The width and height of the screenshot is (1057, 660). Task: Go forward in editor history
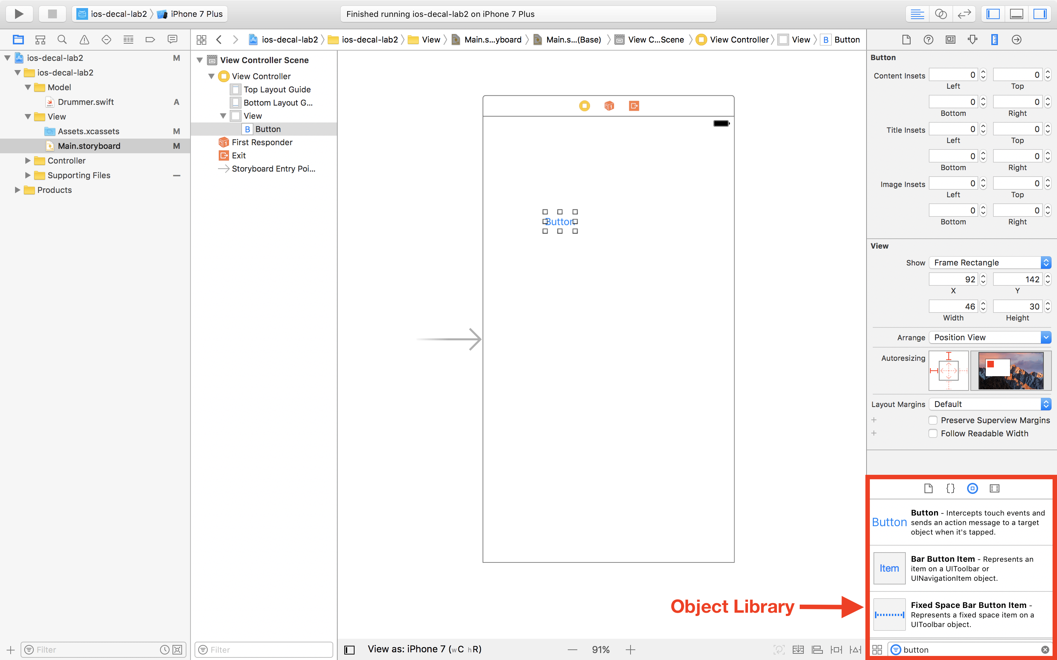[x=235, y=40]
